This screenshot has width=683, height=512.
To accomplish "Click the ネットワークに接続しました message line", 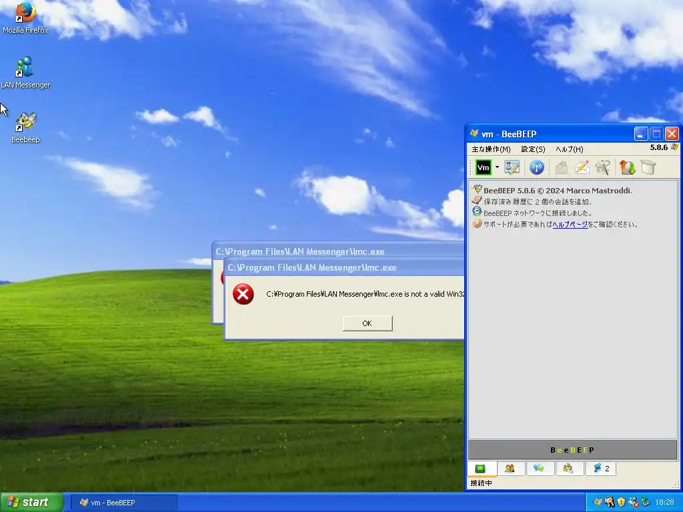I will tap(538, 213).
